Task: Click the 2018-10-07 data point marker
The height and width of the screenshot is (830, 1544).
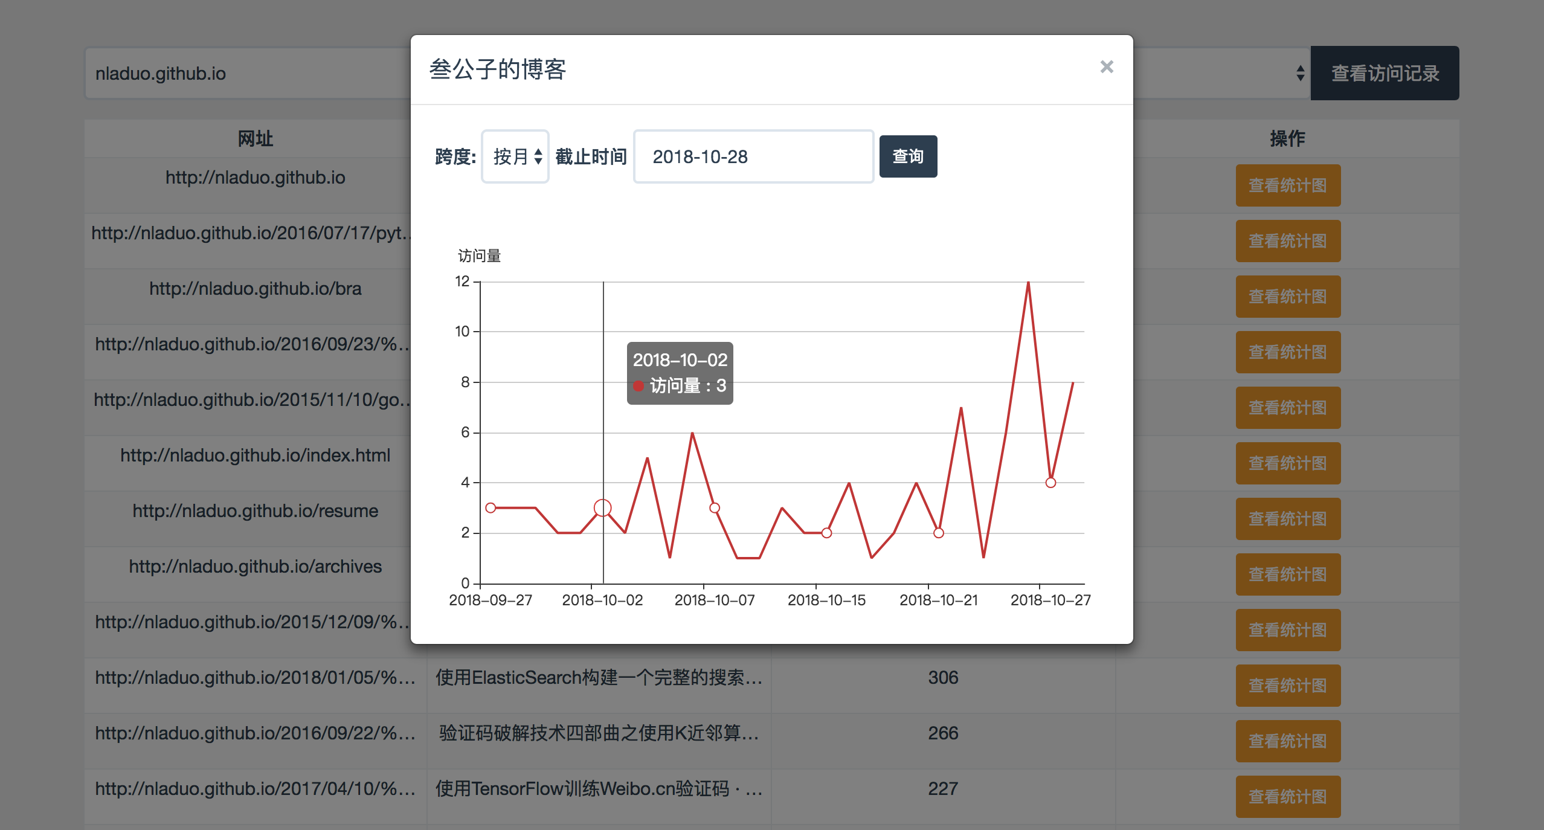Action: 715,508
